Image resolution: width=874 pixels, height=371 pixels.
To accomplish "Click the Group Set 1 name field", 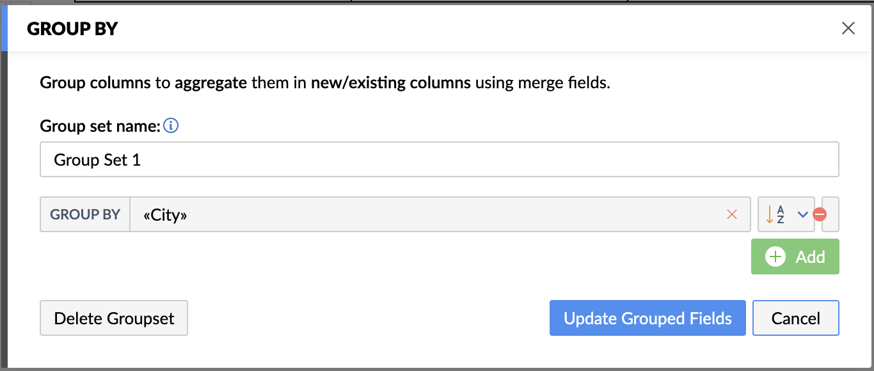I will coord(440,159).
